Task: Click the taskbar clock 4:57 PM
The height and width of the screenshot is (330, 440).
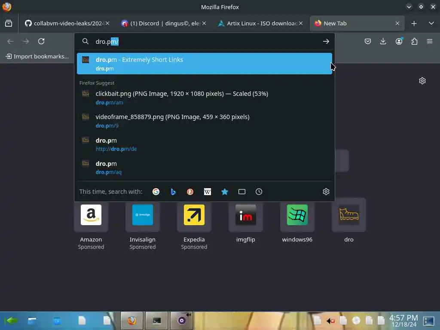Action: (x=404, y=321)
